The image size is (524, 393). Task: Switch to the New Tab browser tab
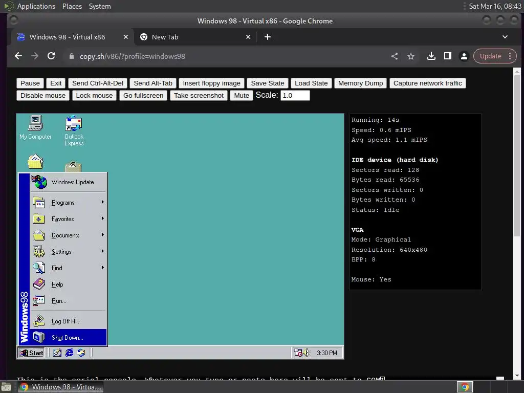pos(195,37)
